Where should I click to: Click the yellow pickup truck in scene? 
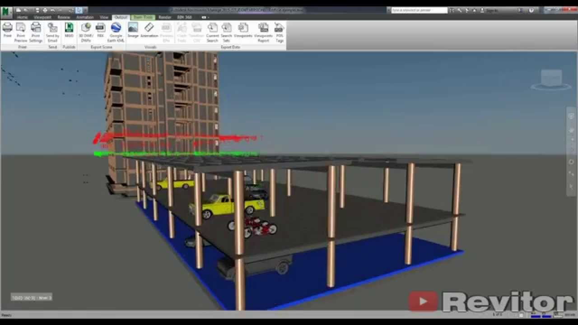(227, 205)
